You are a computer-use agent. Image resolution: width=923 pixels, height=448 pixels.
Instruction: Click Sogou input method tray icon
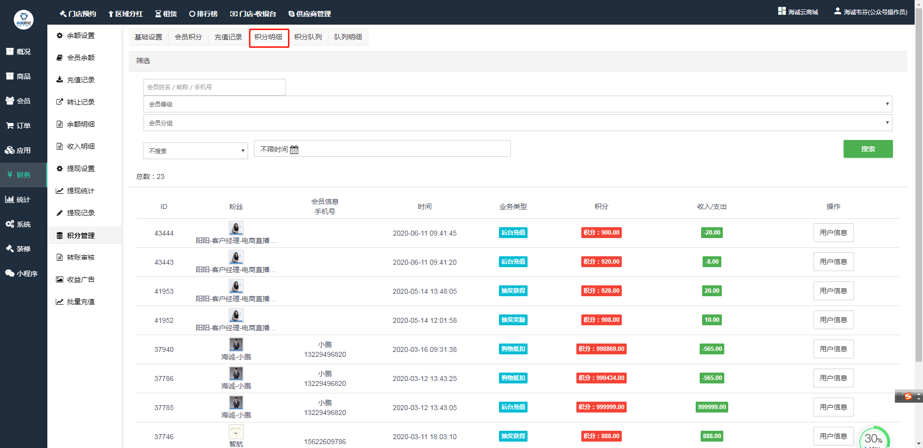pos(908,396)
